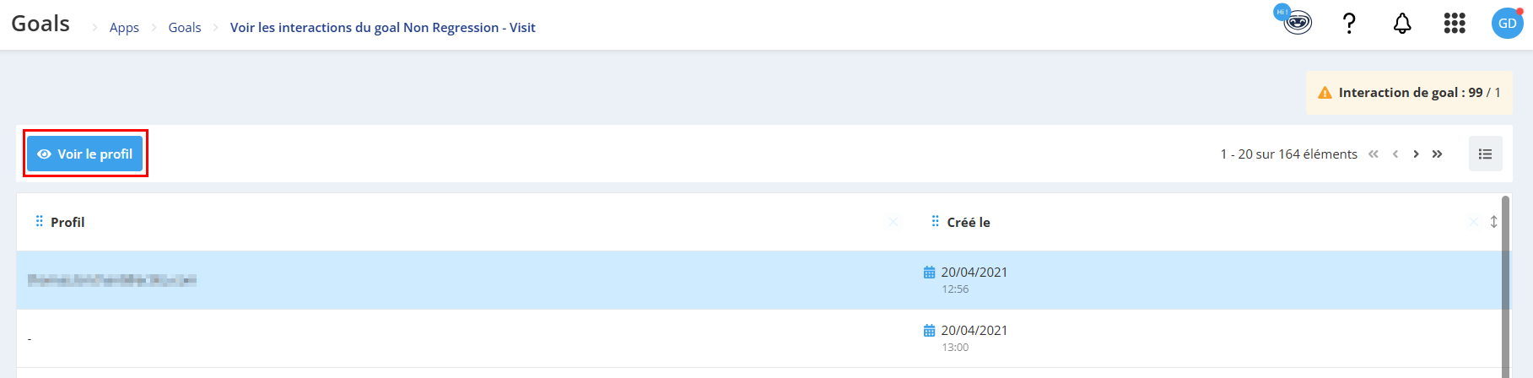Jump to the last page of results
Viewport: 1533px width, 378px height.
1437,154
